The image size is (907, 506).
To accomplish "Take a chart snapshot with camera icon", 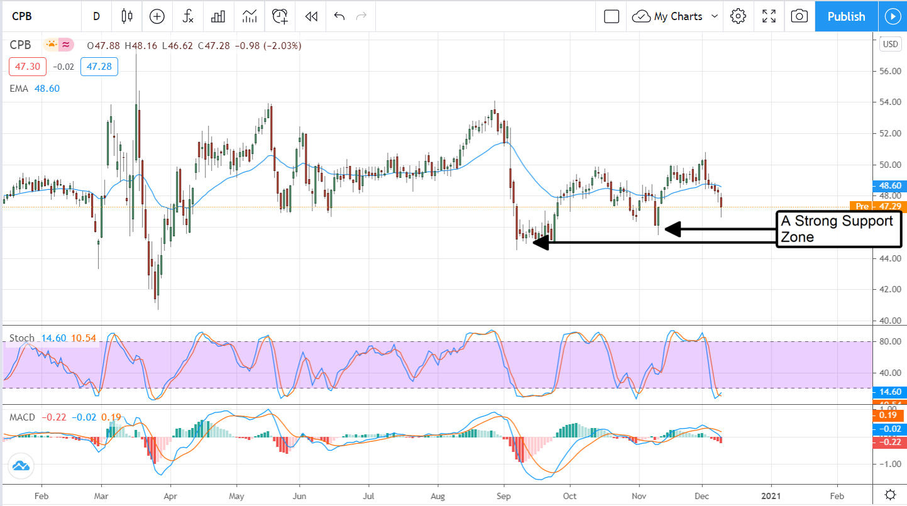I will 799,16.
